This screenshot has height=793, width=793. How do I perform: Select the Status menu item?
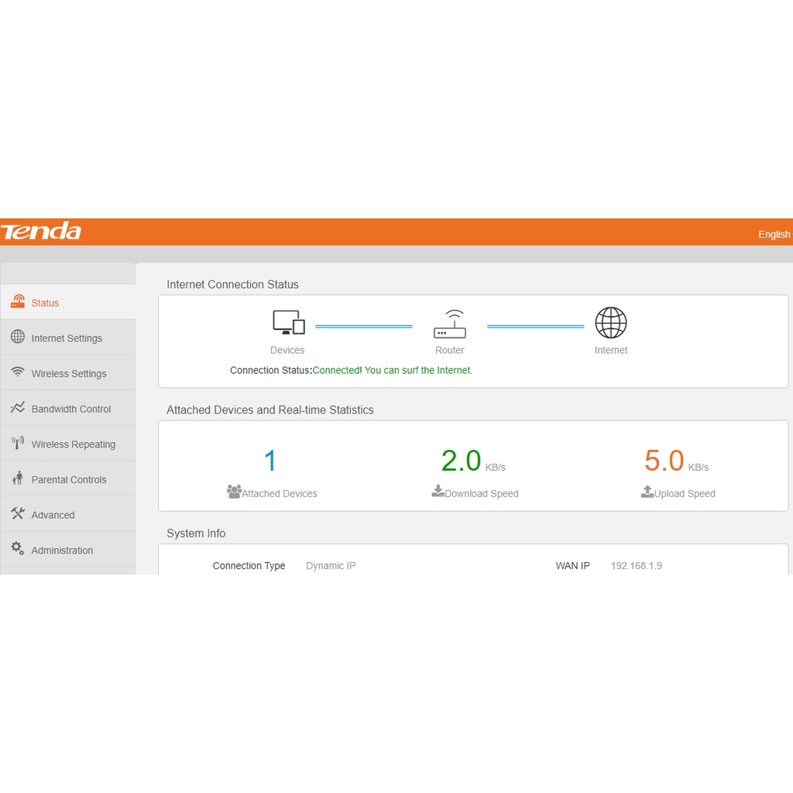click(45, 303)
